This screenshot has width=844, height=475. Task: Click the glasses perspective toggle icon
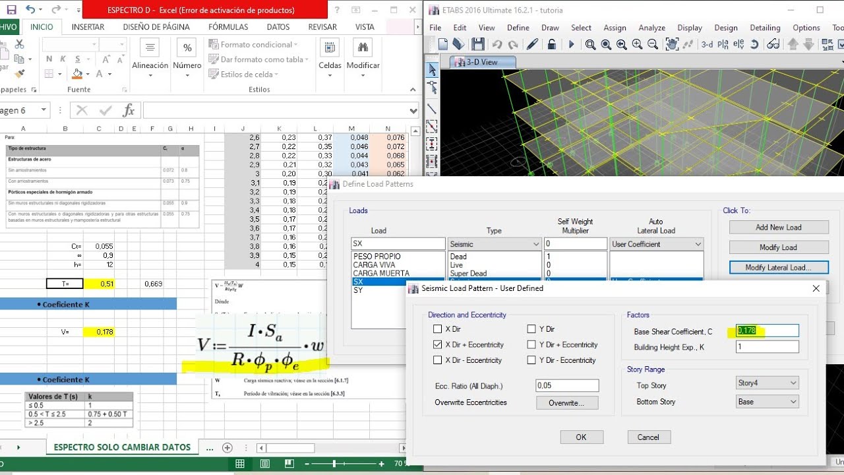pyautogui.click(x=773, y=44)
